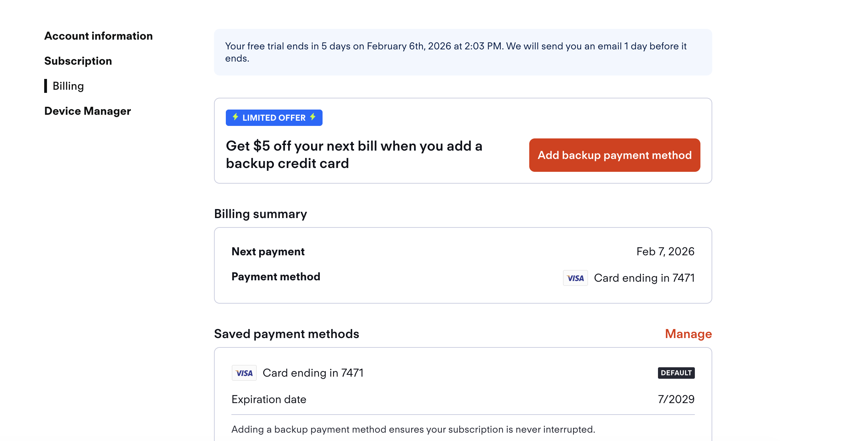Click right lightning bolt in Limited Offer badge
This screenshot has width=849, height=441.
tap(313, 117)
